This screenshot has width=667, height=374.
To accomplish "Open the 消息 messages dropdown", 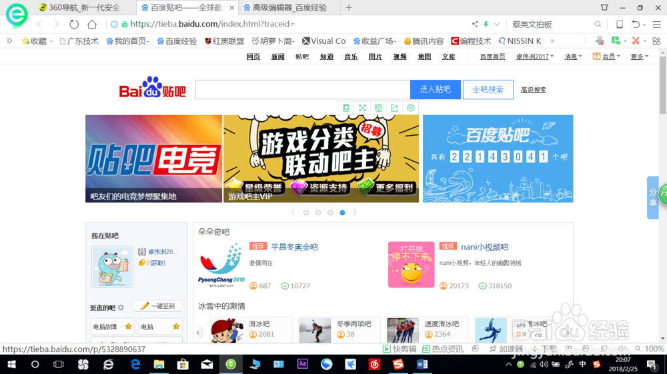I will (x=573, y=57).
